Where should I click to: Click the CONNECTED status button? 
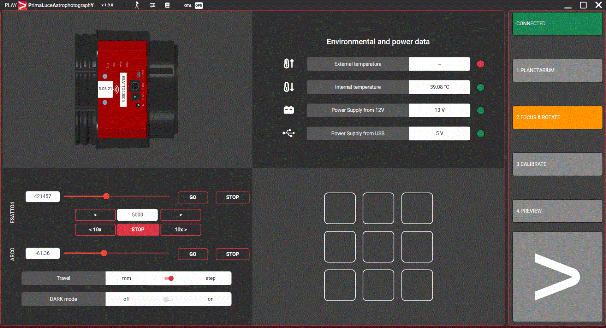point(557,24)
